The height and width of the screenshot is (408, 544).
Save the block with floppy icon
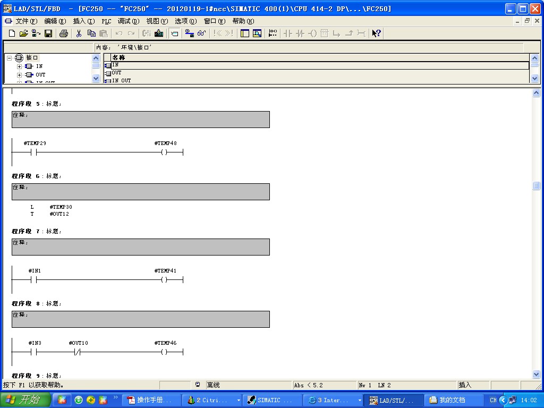coord(48,33)
